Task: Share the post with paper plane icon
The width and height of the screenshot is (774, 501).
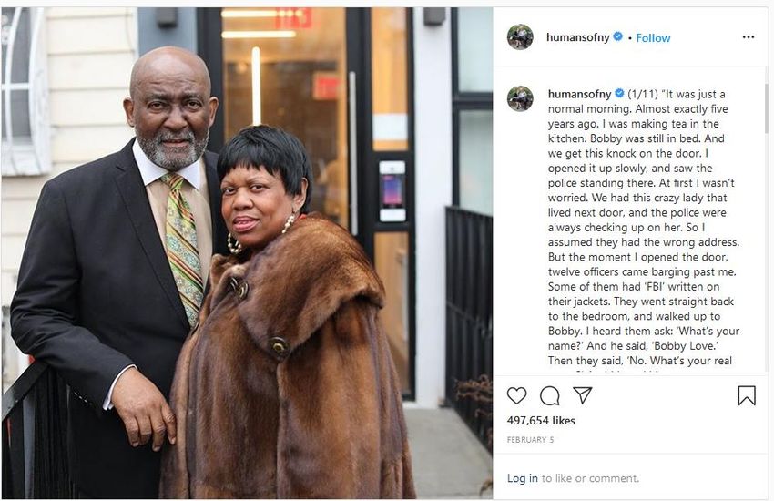Action: [x=583, y=394]
